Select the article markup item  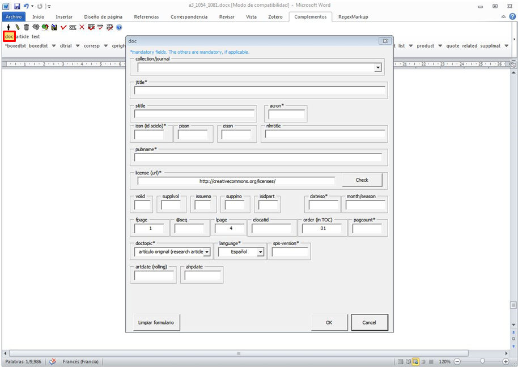coord(22,37)
